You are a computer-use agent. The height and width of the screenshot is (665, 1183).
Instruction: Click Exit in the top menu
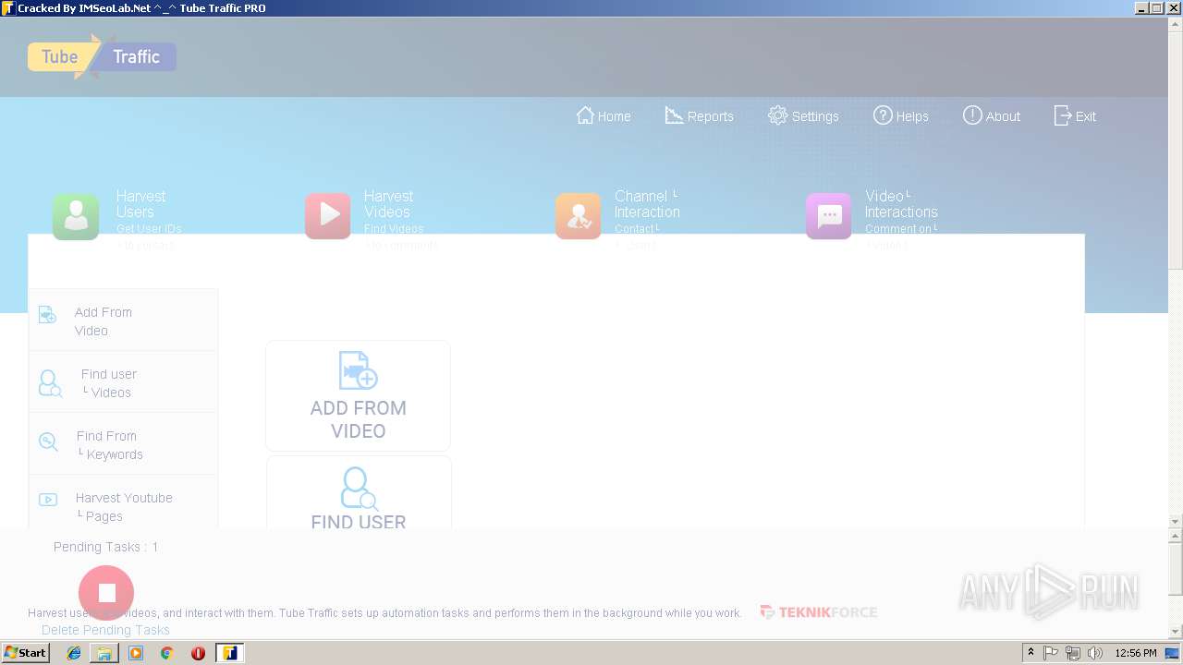click(x=1075, y=115)
